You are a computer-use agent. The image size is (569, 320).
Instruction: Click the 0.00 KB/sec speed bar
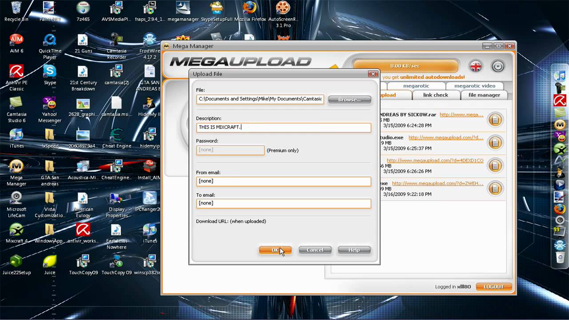coord(405,66)
